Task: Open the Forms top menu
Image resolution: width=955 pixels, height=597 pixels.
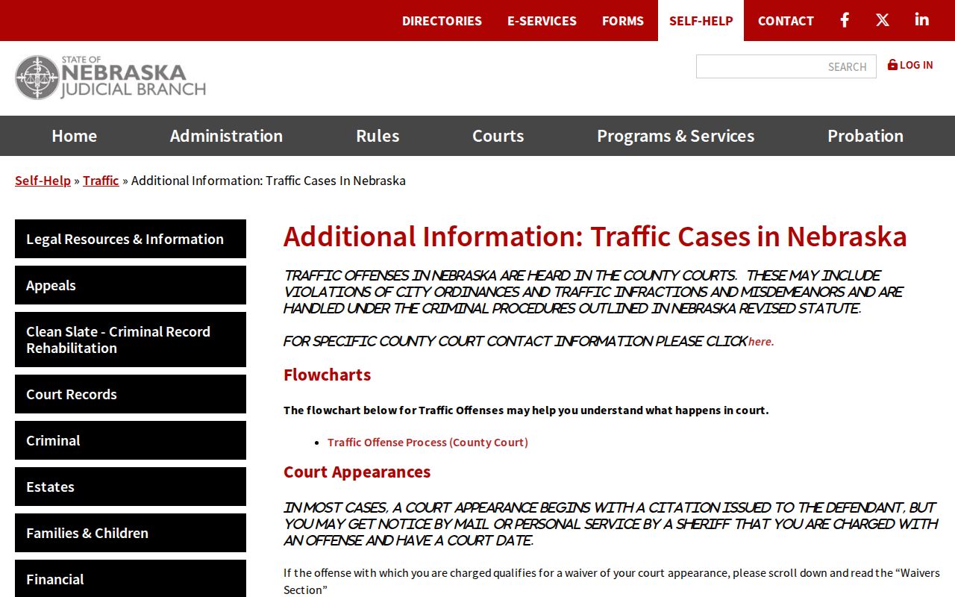Action: (x=623, y=21)
